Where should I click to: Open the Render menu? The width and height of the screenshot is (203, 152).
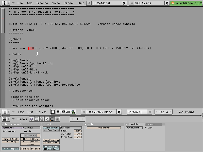pos(69,3)
